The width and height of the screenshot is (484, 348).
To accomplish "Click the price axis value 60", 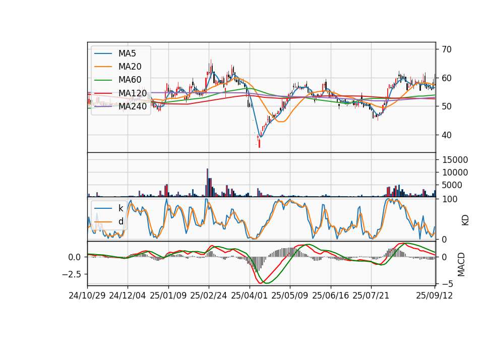I will (x=447, y=78).
